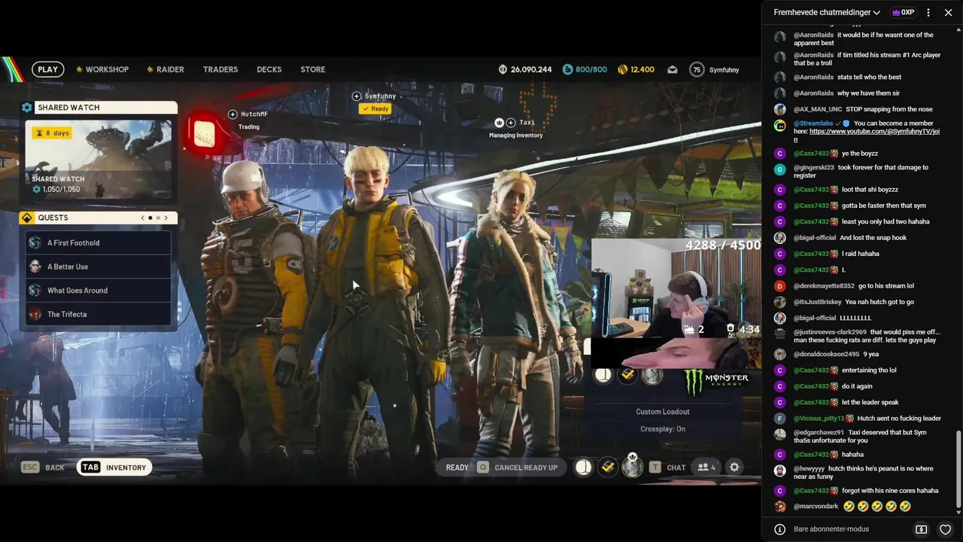Open the CHAT button

[667, 467]
